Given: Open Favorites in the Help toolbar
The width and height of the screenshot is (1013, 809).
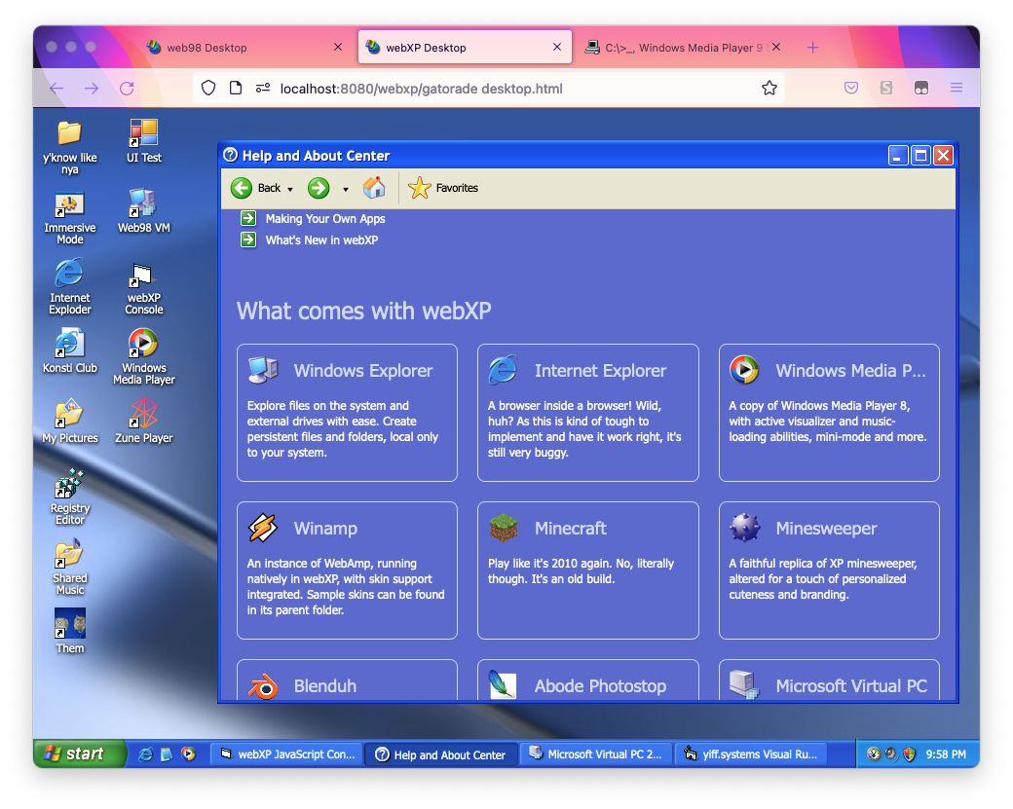Looking at the screenshot, I should (444, 188).
